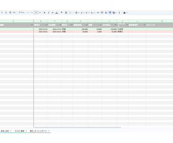Open the cell fill color picker

62,12
